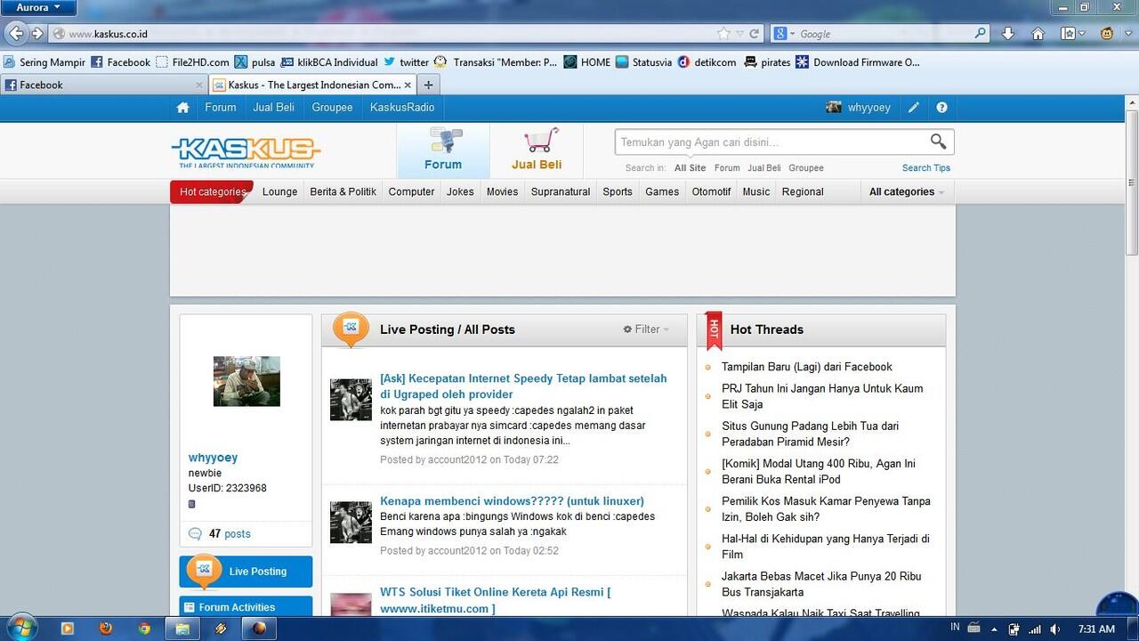Viewport: 1139px width, 641px height.
Task: Open Computer category
Action: point(411,192)
